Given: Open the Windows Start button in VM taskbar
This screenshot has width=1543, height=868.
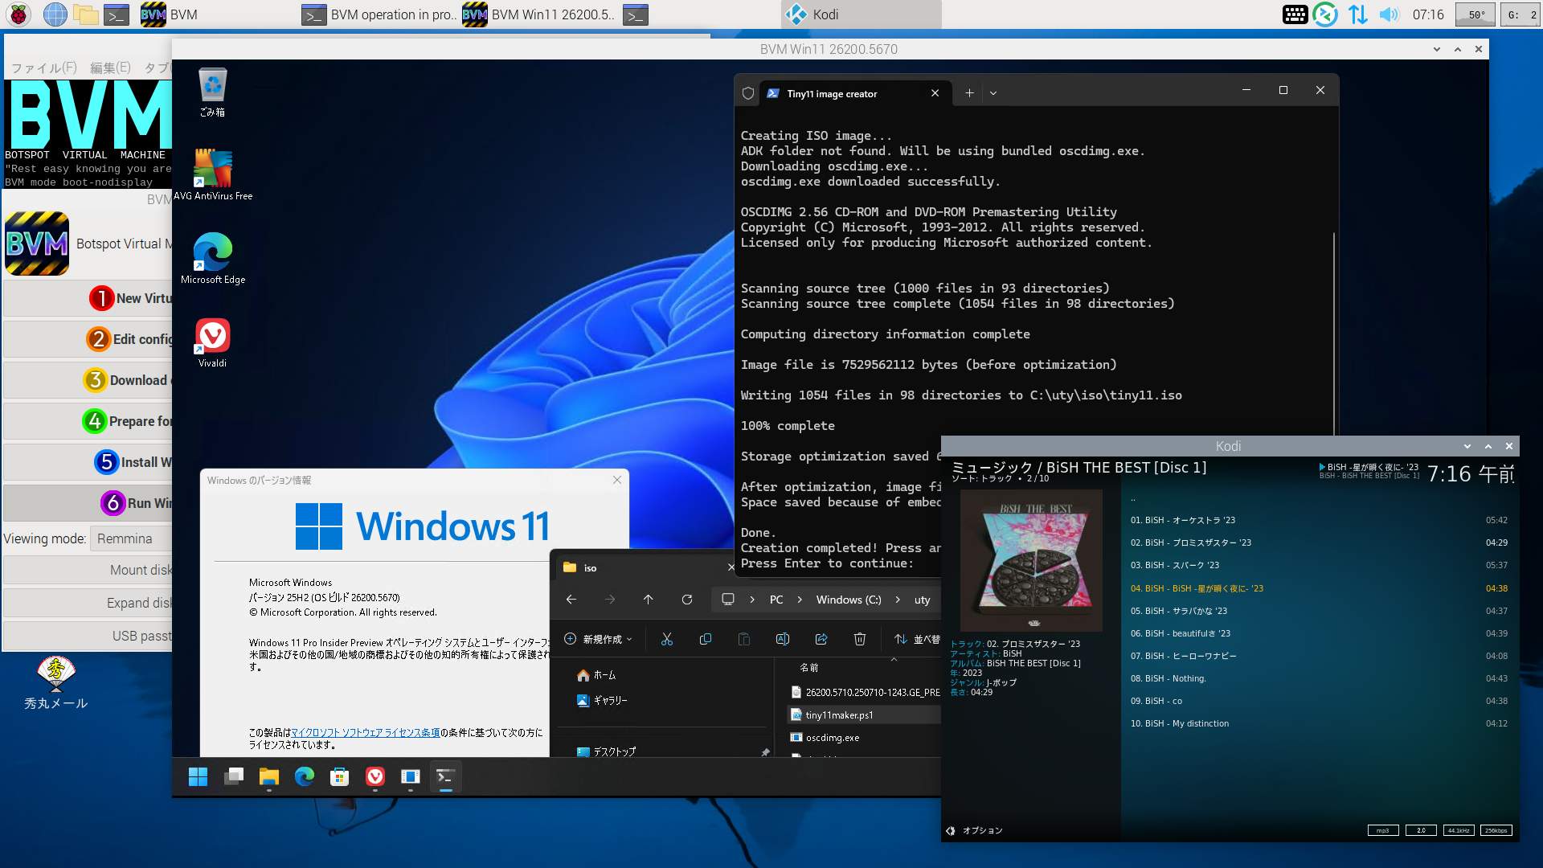Looking at the screenshot, I should tap(198, 776).
